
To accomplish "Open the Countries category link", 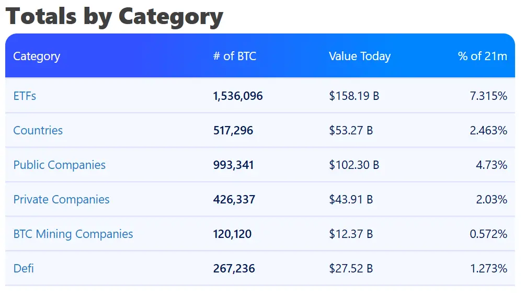I will (38, 131).
